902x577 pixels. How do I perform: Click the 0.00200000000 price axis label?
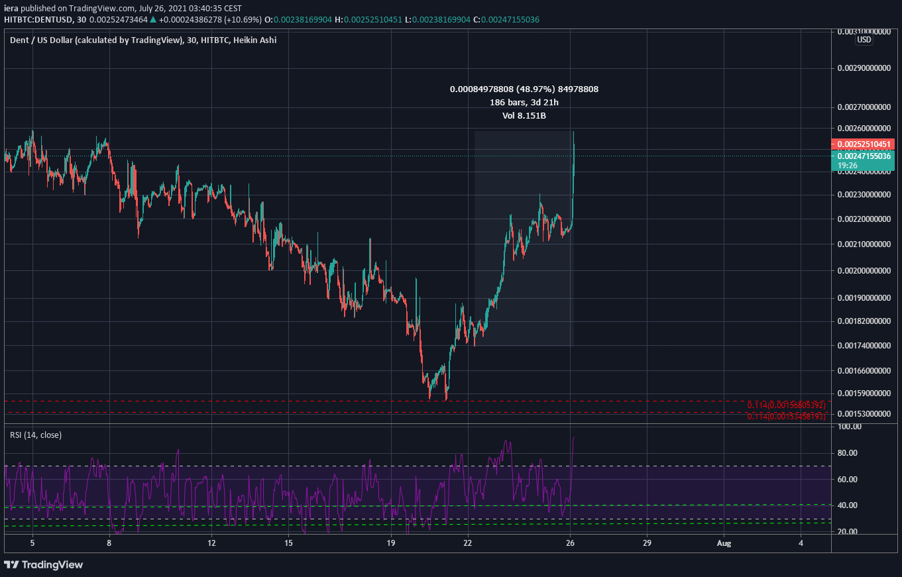point(864,271)
